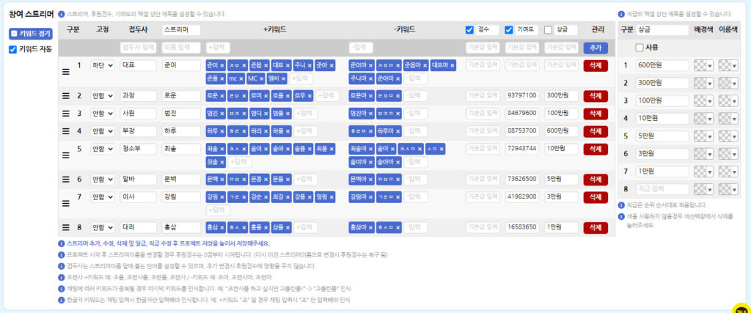Delete the '솔이마' minus-keyword tag with x
The width and height of the screenshot is (751, 313).
(370, 162)
